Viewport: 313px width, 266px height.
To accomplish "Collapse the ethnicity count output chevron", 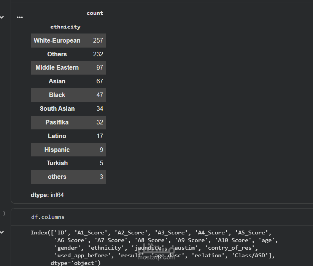I will 2,17.
